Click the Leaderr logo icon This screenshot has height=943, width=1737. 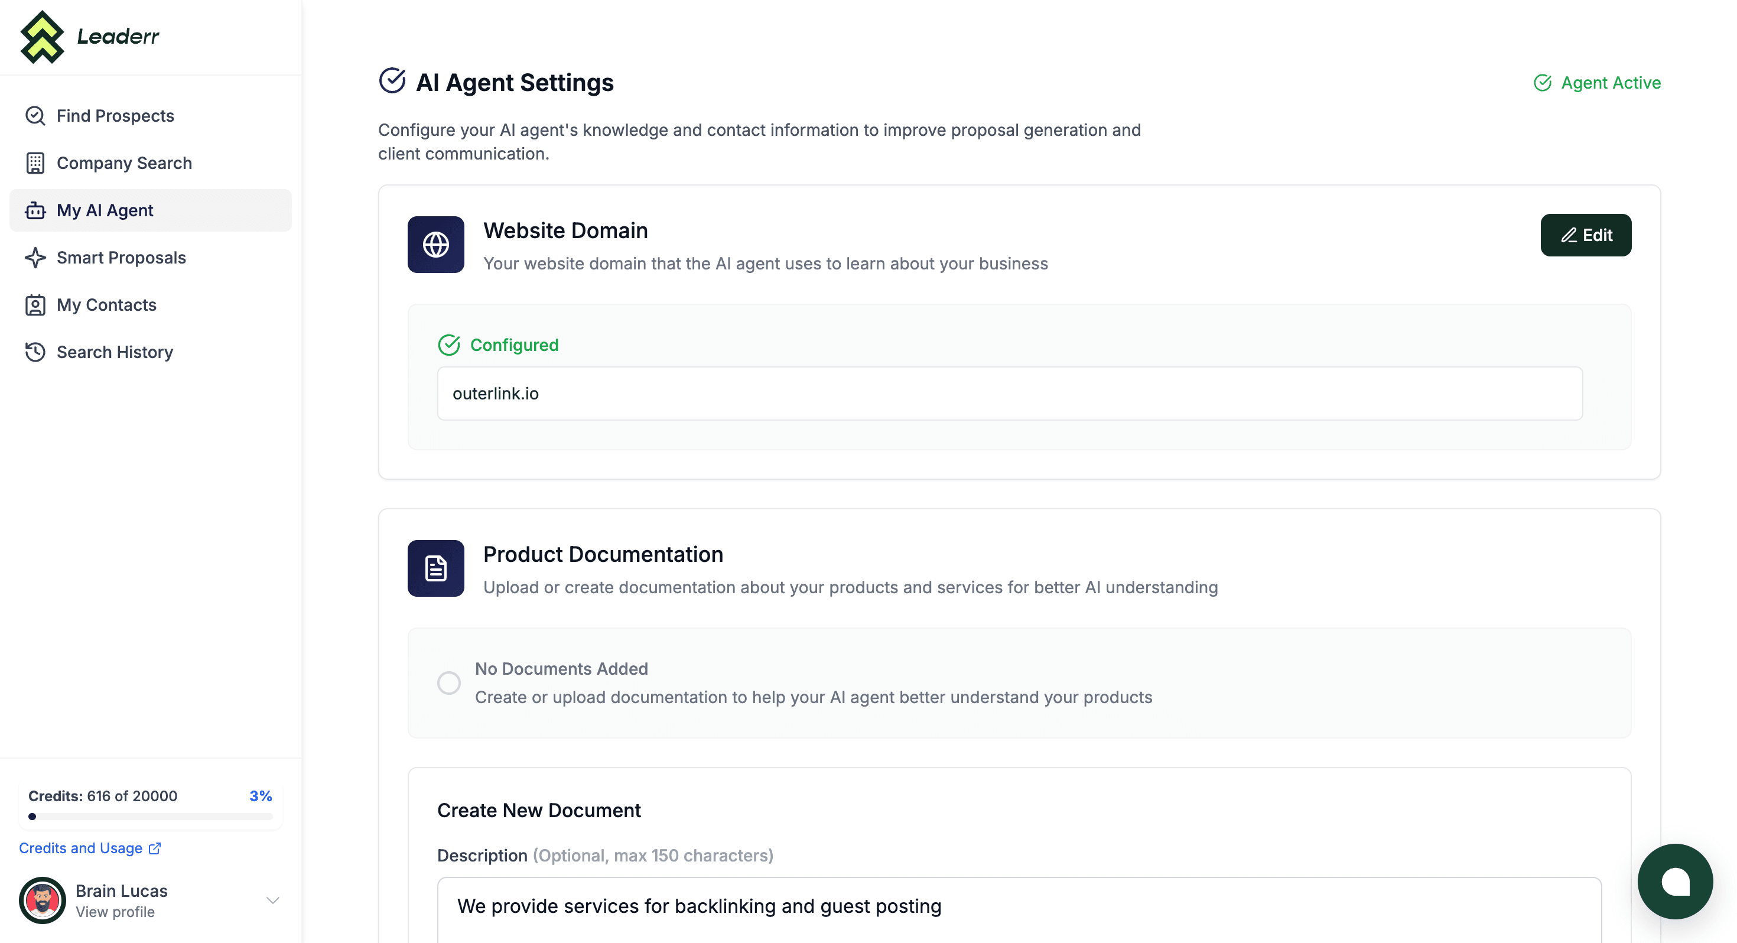tap(42, 37)
